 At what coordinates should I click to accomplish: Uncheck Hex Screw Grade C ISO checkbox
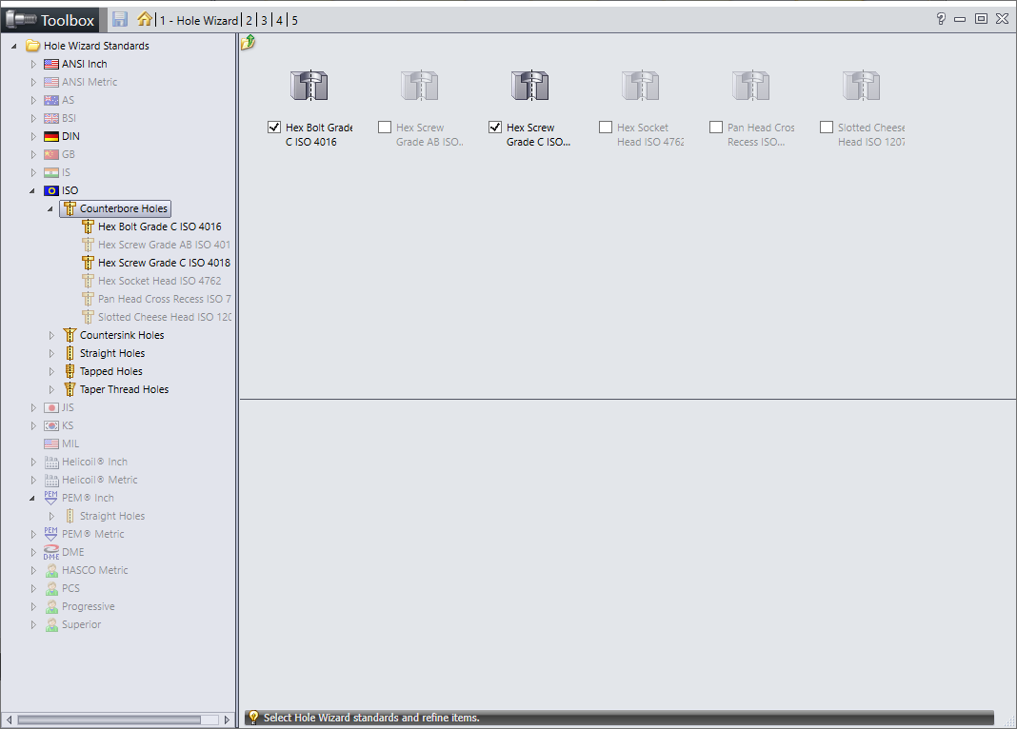click(495, 127)
